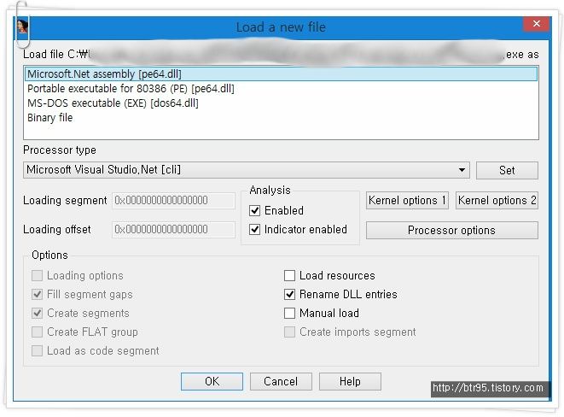Screen dimensions: 564x417
Task: Click the Loading offset input field
Action: click(x=173, y=229)
